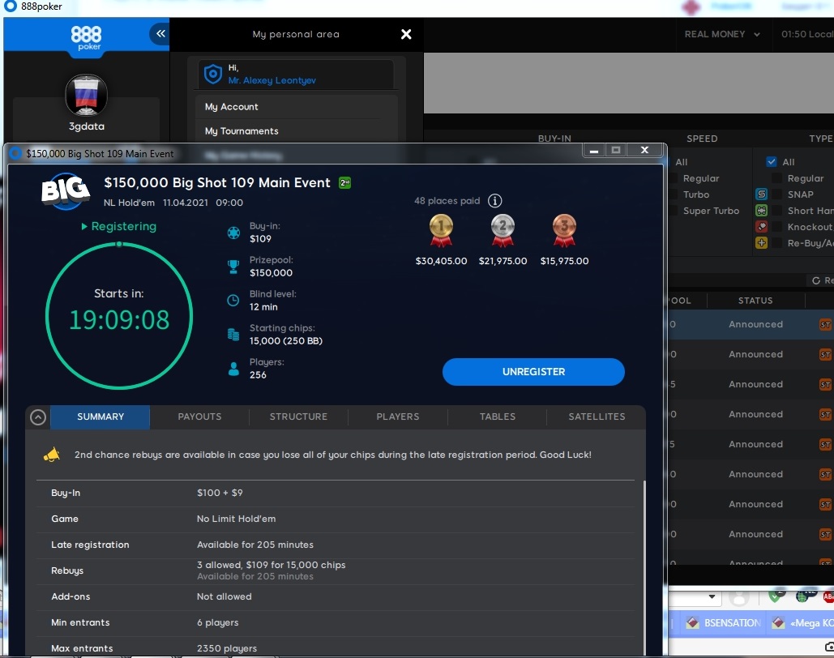Click the STATUS column header

coord(755,301)
